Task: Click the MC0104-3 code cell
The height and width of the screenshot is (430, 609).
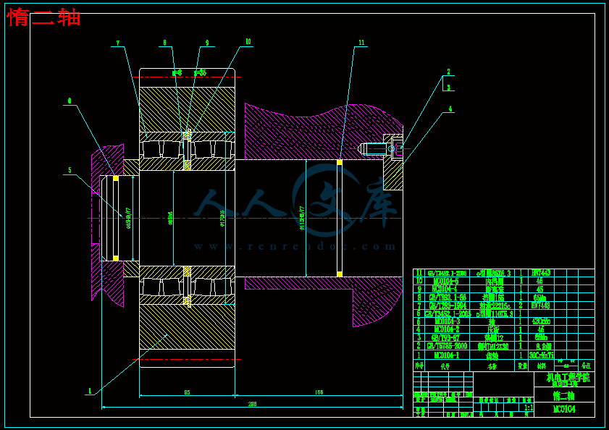Action: (x=447, y=321)
